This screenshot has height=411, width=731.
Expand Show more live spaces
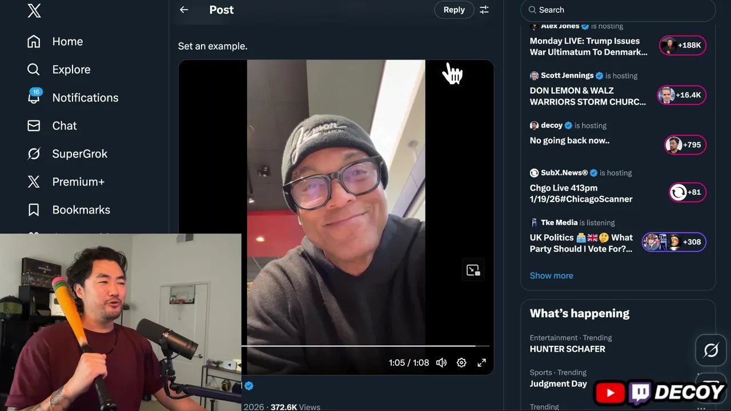click(x=551, y=275)
